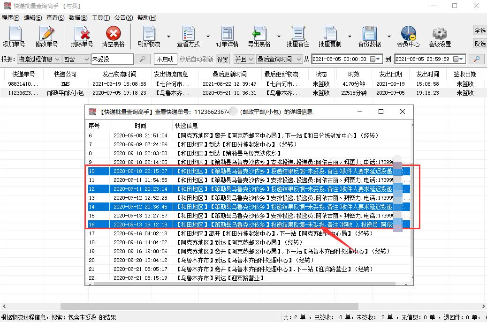Open 会员中心 member center icon

[x=408, y=36]
